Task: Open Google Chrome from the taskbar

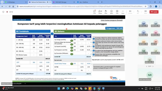Action: pos(86,88)
